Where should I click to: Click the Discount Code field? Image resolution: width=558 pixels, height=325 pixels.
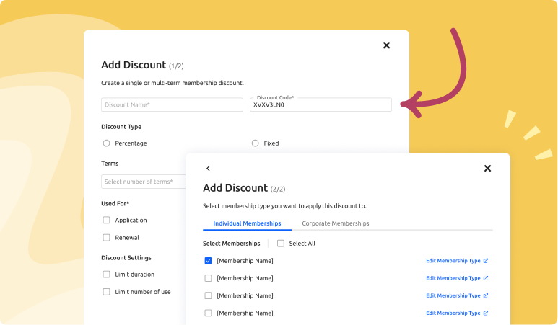(x=321, y=105)
